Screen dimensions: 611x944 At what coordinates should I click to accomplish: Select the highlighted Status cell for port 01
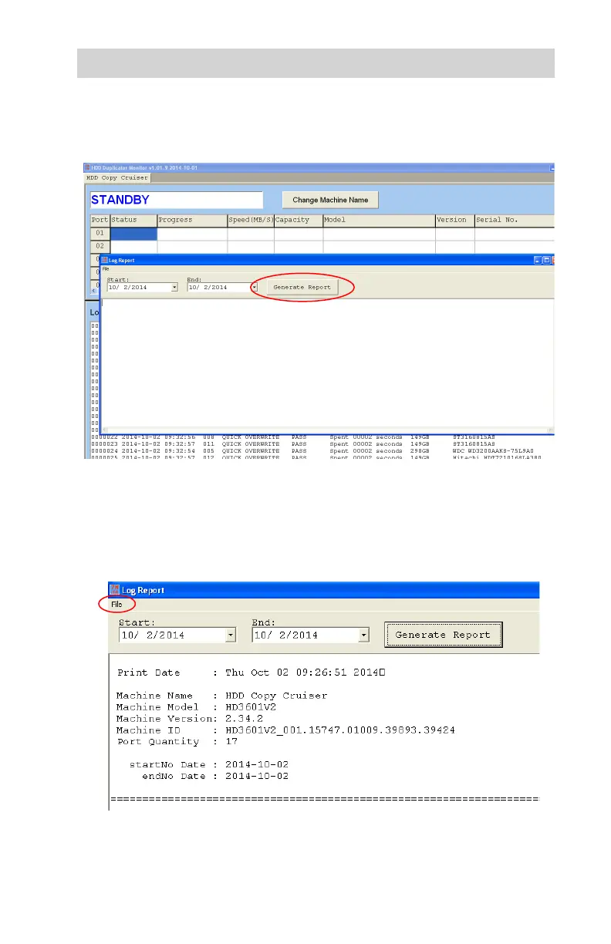tap(133, 234)
